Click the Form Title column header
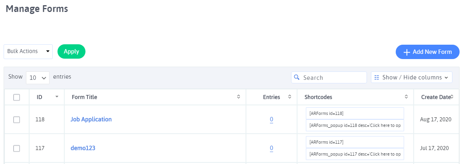 pyautogui.click(x=84, y=97)
